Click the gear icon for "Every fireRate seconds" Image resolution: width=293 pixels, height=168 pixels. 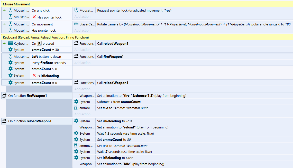click(11, 63)
